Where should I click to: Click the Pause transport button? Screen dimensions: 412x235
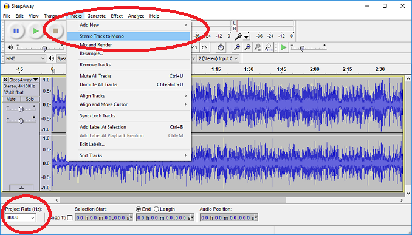pyautogui.click(x=16, y=31)
